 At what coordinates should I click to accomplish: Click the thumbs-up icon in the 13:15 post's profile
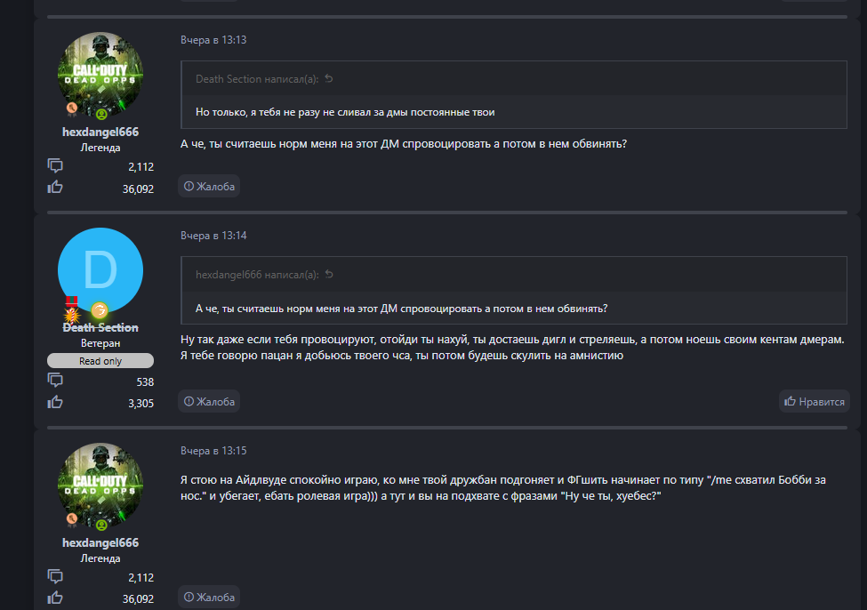[x=55, y=598]
